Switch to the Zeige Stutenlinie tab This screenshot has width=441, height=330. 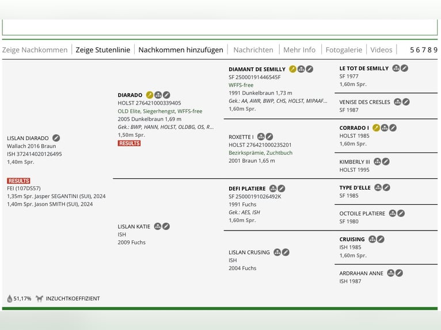tap(102, 50)
